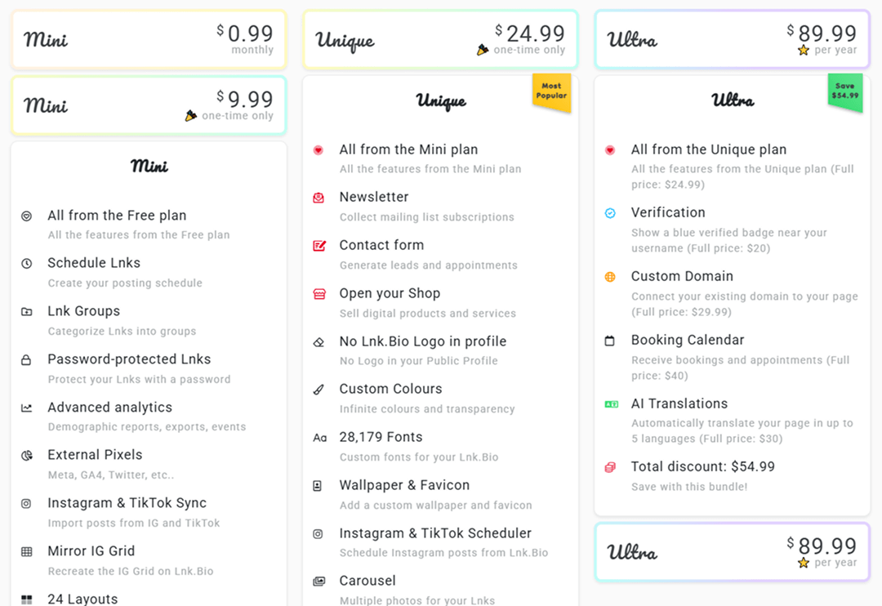Select the Mini $0.99 monthly plan card
The height and width of the screenshot is (606, 882).
click(148, 38)
